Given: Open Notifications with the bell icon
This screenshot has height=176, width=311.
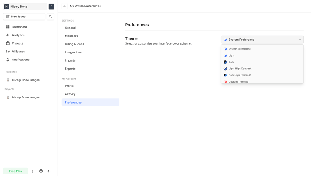Looking at the screenshot, I should pos(8,60).
